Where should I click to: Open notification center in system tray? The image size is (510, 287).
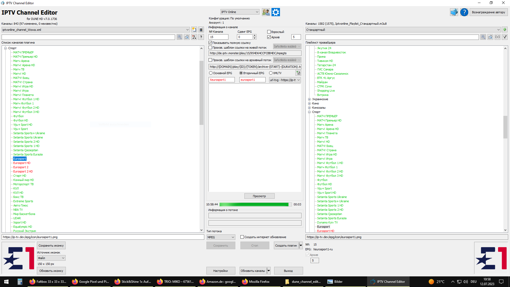501,282
